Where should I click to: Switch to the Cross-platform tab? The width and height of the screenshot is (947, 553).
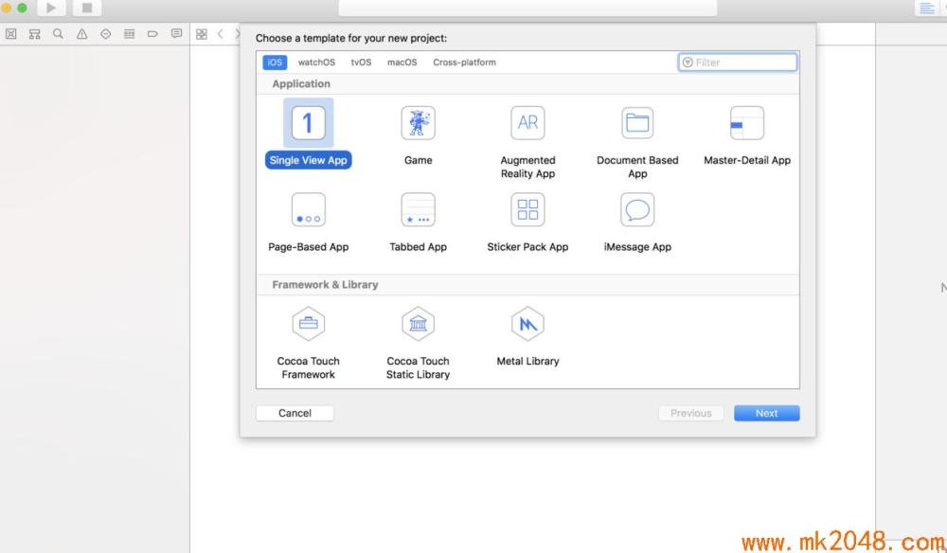464,62
